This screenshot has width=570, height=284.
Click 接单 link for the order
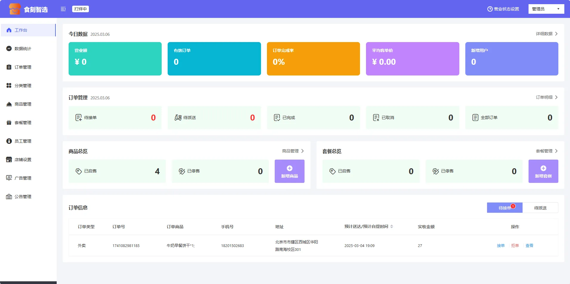(x=501, y=246)
